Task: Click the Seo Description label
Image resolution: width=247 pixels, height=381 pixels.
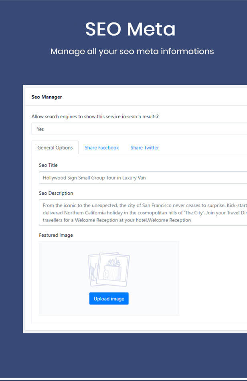Action: [x=56, y=193]
